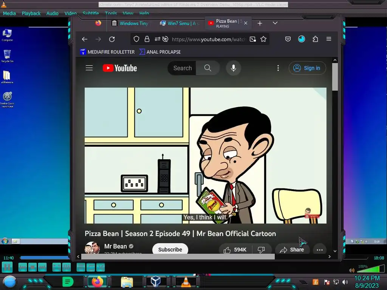Click the picture-in-picture address bar icon
The image size is (387, 290).
253,39
